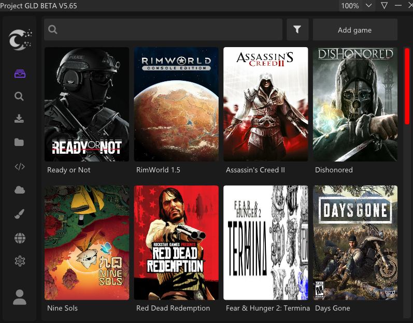The width and height of the screenshot is (413, 323).
Task: Open the Assassin's Creed II cover
Action: (x=265, y=104)
